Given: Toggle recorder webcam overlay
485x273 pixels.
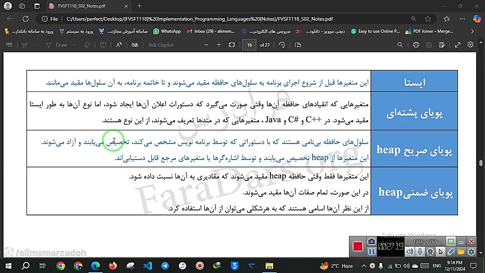Looking at the screenshot, I should [x=430, y=252].
